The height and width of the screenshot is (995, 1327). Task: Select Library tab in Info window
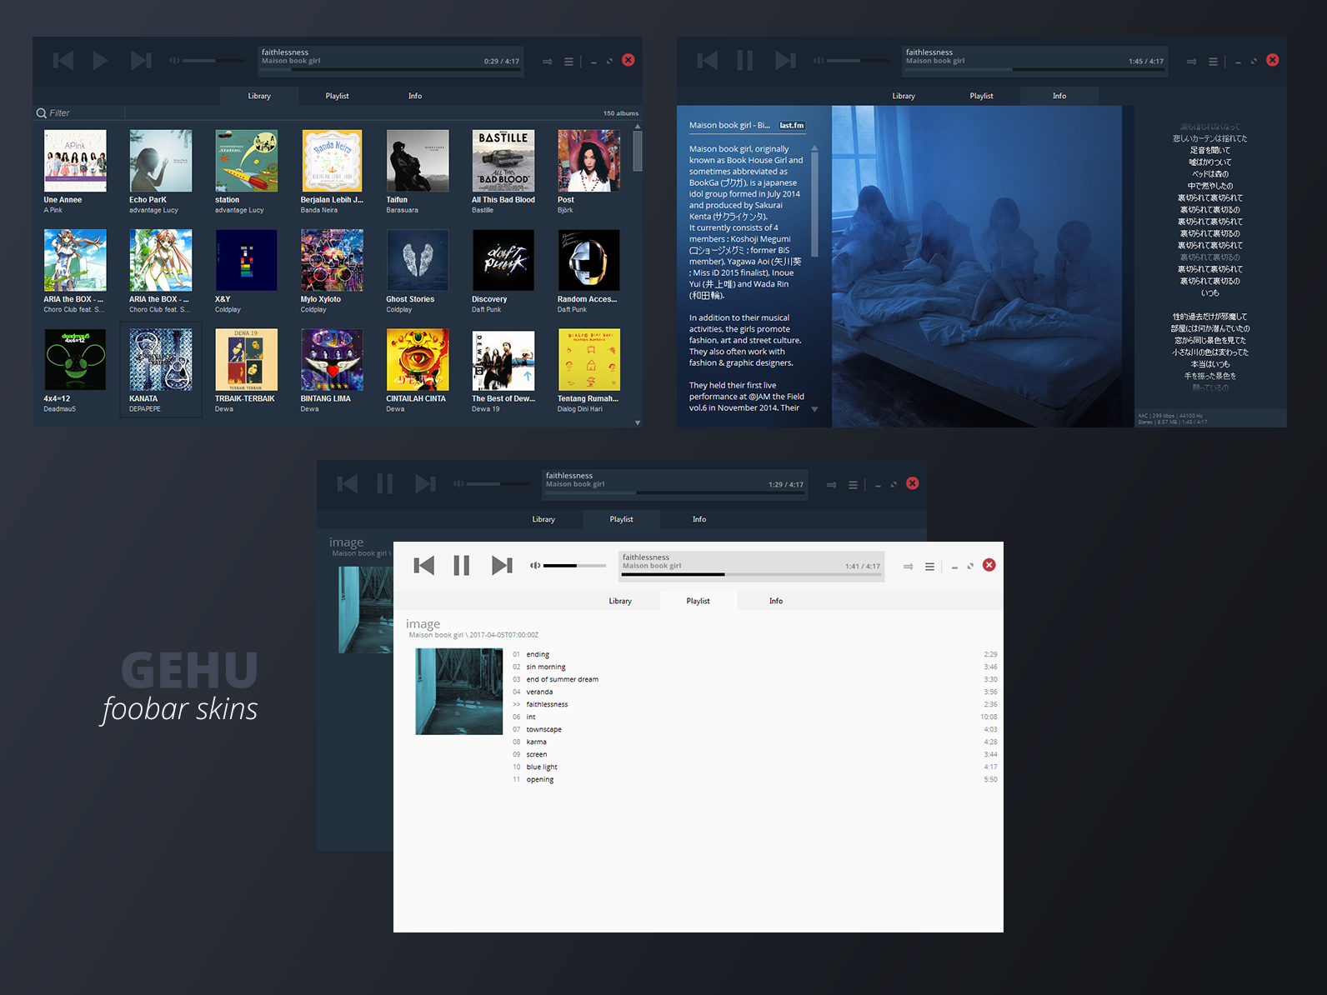(904, 96)
